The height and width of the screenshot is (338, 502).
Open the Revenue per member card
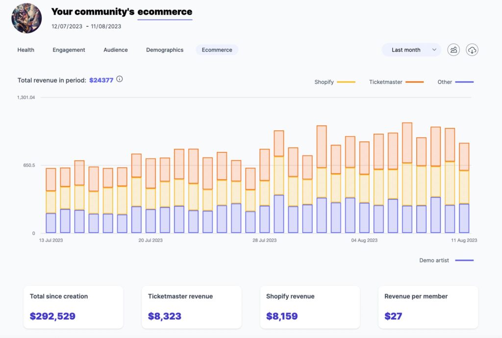click(427, 307)
